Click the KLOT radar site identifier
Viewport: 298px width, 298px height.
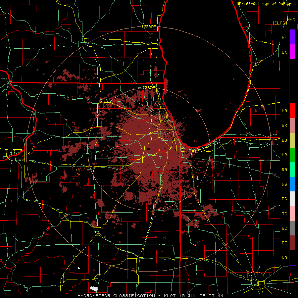[x=171, y=296]
